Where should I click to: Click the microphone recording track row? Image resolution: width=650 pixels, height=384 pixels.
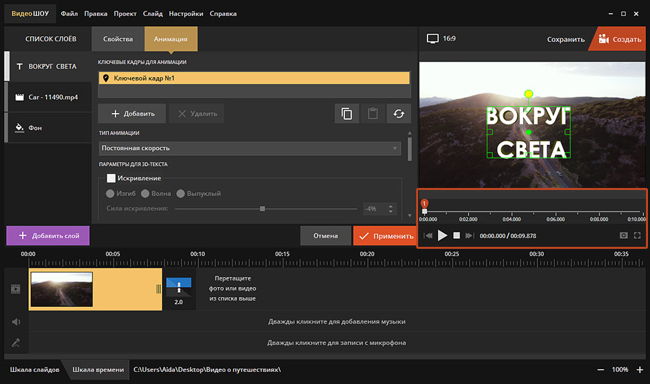pyautogui.click(x=336, y=343)
